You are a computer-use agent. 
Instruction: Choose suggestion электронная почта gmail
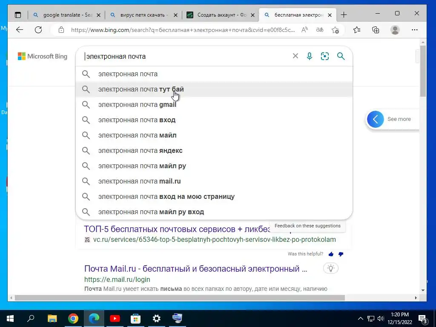pos(214,105)
